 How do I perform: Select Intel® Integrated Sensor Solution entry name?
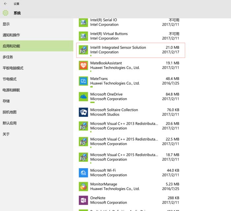(118, 48)
